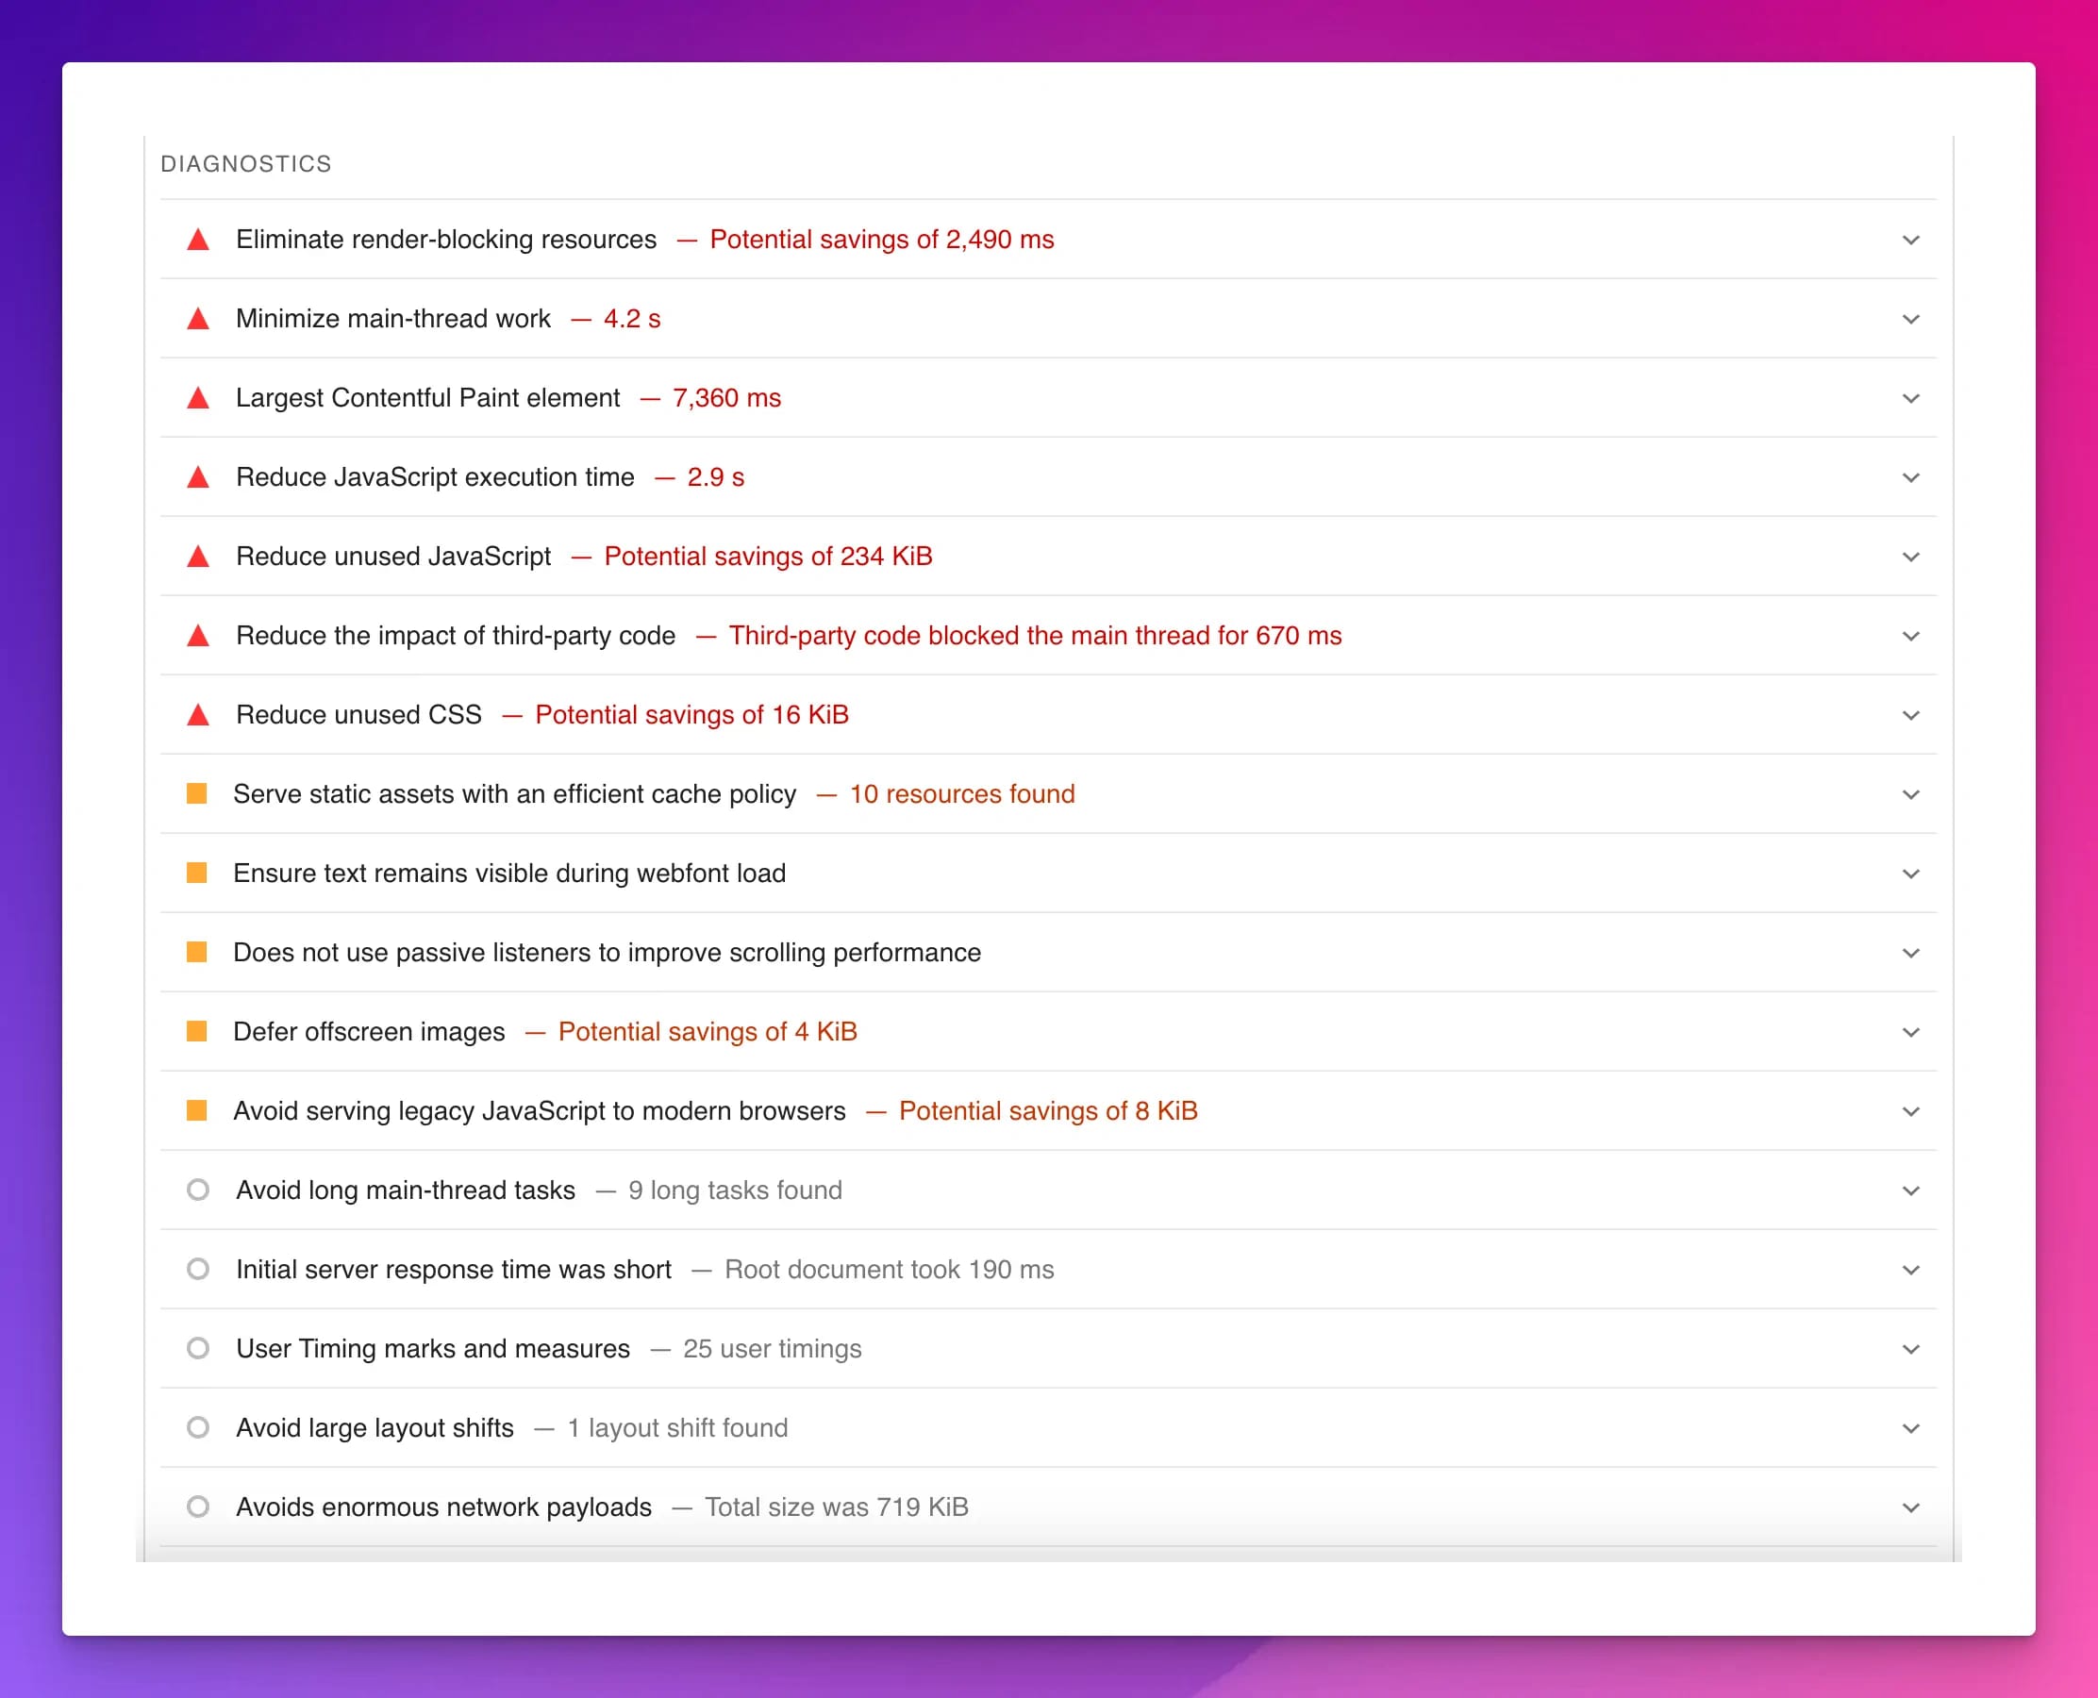Expand efficient cache policy chevron
This screenshot has width=2098, height=1698.
tap(1911, 795)
